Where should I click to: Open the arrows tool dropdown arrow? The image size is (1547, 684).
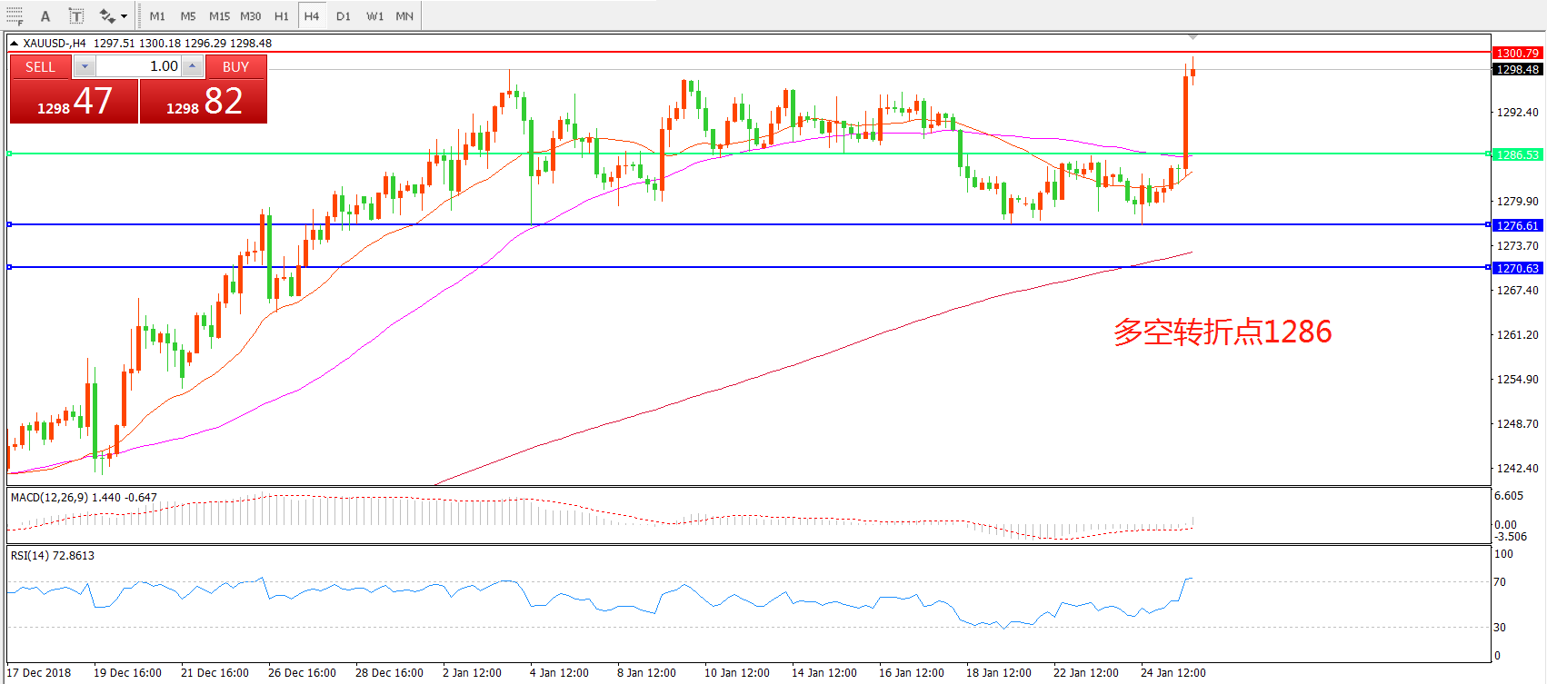click(125, 16)
